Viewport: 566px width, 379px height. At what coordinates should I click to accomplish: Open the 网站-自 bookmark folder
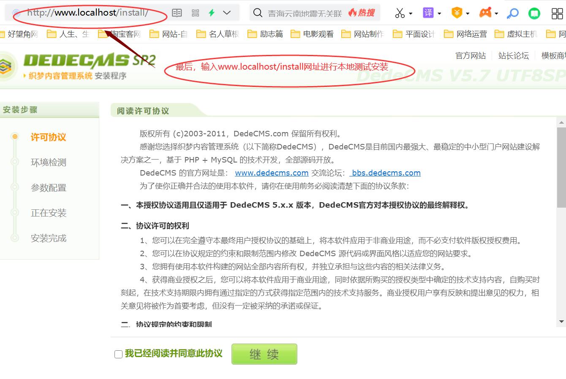[x=169, y=34]
